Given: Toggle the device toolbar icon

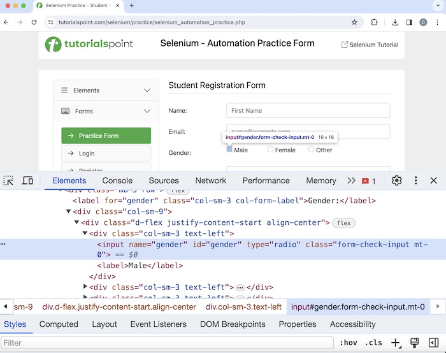Looking at the screenshot, I should click(27, 181).
